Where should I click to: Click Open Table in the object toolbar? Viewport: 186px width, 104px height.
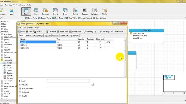pos(31,18)
